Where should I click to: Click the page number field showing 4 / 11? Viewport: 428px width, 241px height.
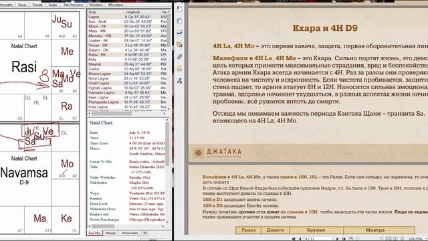point(318,239)
